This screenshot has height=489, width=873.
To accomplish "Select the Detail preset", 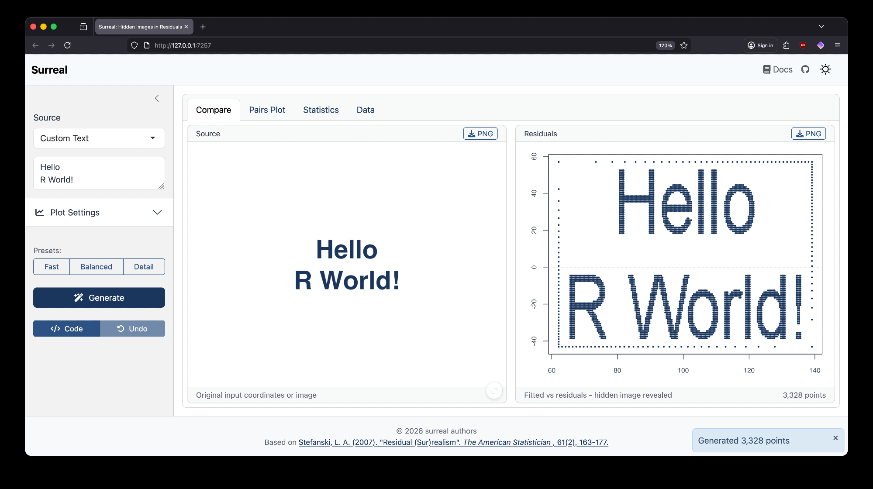I will pos(144,267).
